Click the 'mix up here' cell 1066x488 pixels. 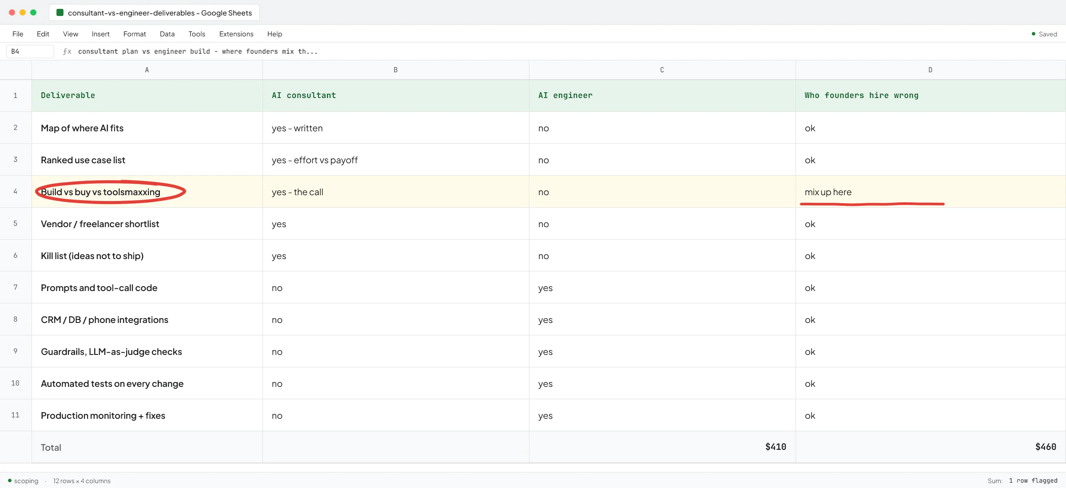[931, 192]
